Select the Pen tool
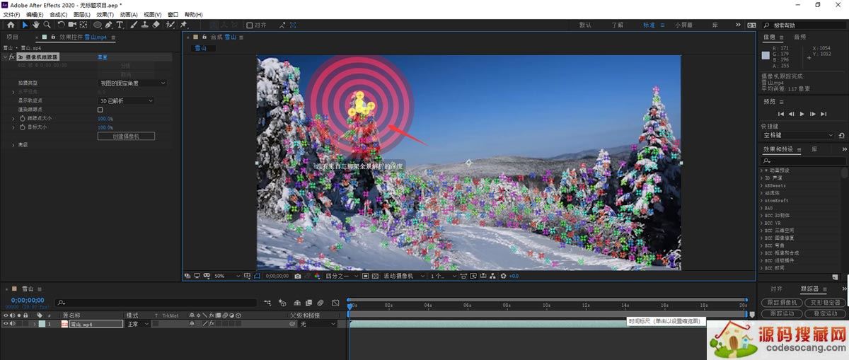The width and height of the screenshot is (849, 360). coord(109,25)
